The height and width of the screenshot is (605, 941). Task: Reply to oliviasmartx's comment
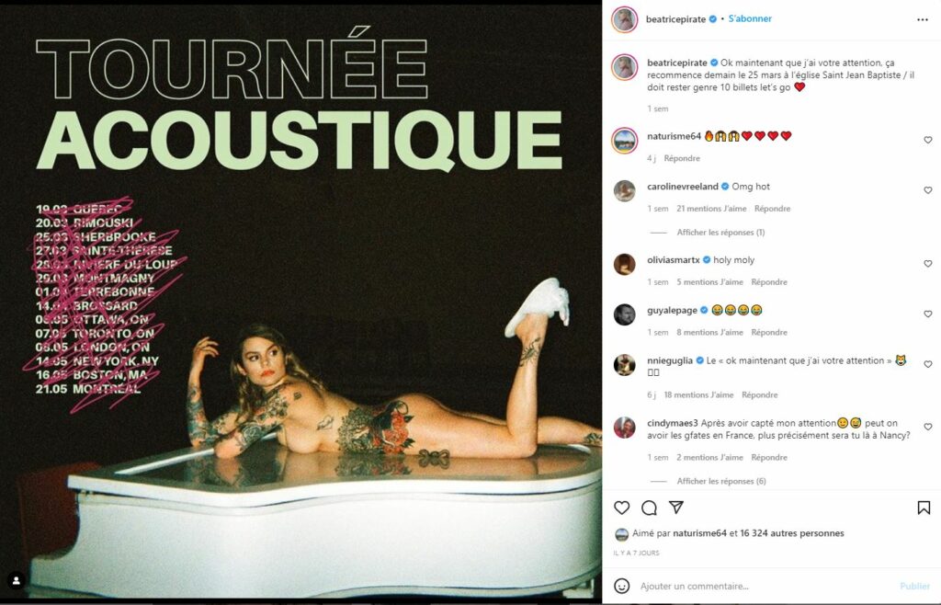tap(769, 281)
